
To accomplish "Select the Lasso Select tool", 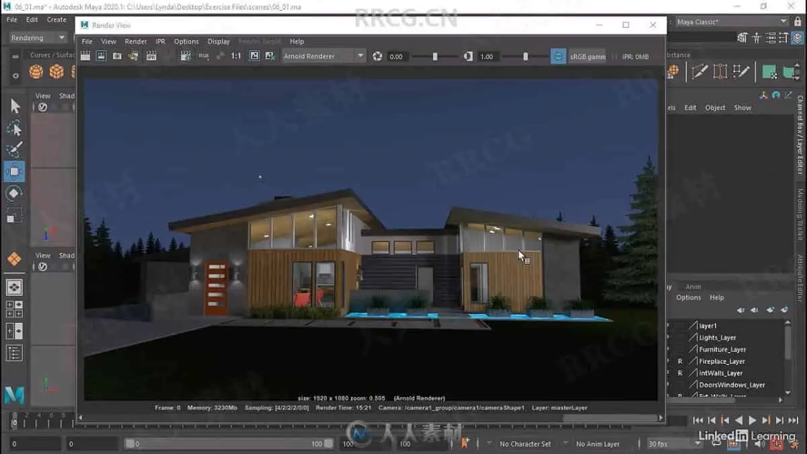I will (14, 128).
